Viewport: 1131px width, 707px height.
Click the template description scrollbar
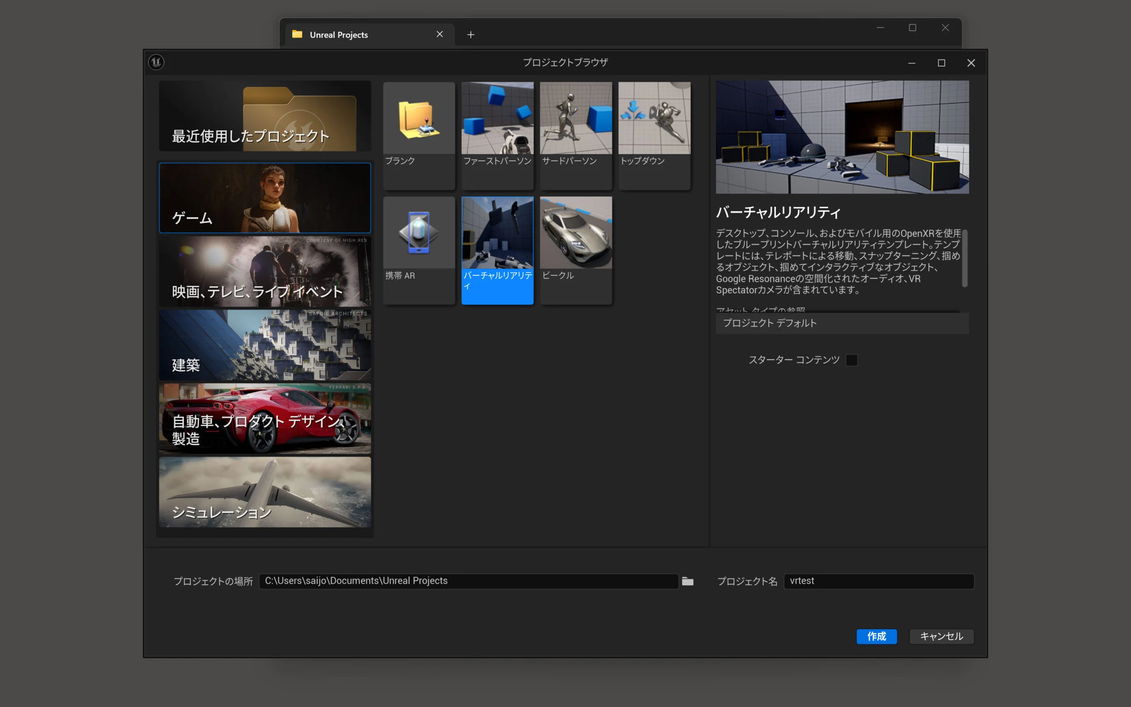(x=964, y=258)
